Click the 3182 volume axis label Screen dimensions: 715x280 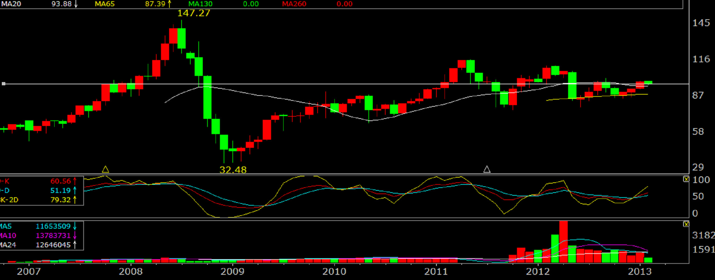[703, 235]
